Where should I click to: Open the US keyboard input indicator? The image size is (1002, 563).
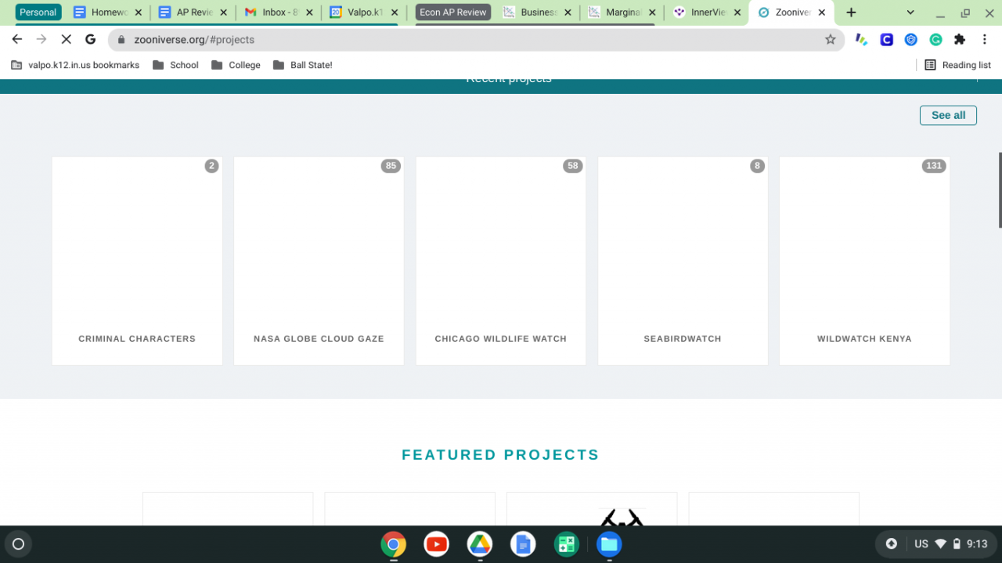921,544
